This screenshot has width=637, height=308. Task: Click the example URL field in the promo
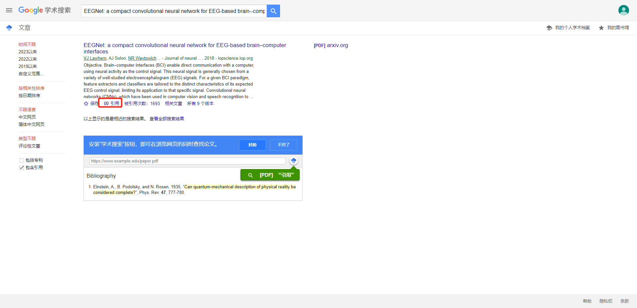point(187,161)
